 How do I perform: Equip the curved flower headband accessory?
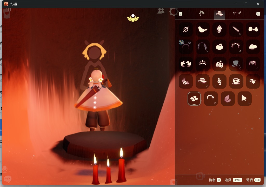[211, 99]
